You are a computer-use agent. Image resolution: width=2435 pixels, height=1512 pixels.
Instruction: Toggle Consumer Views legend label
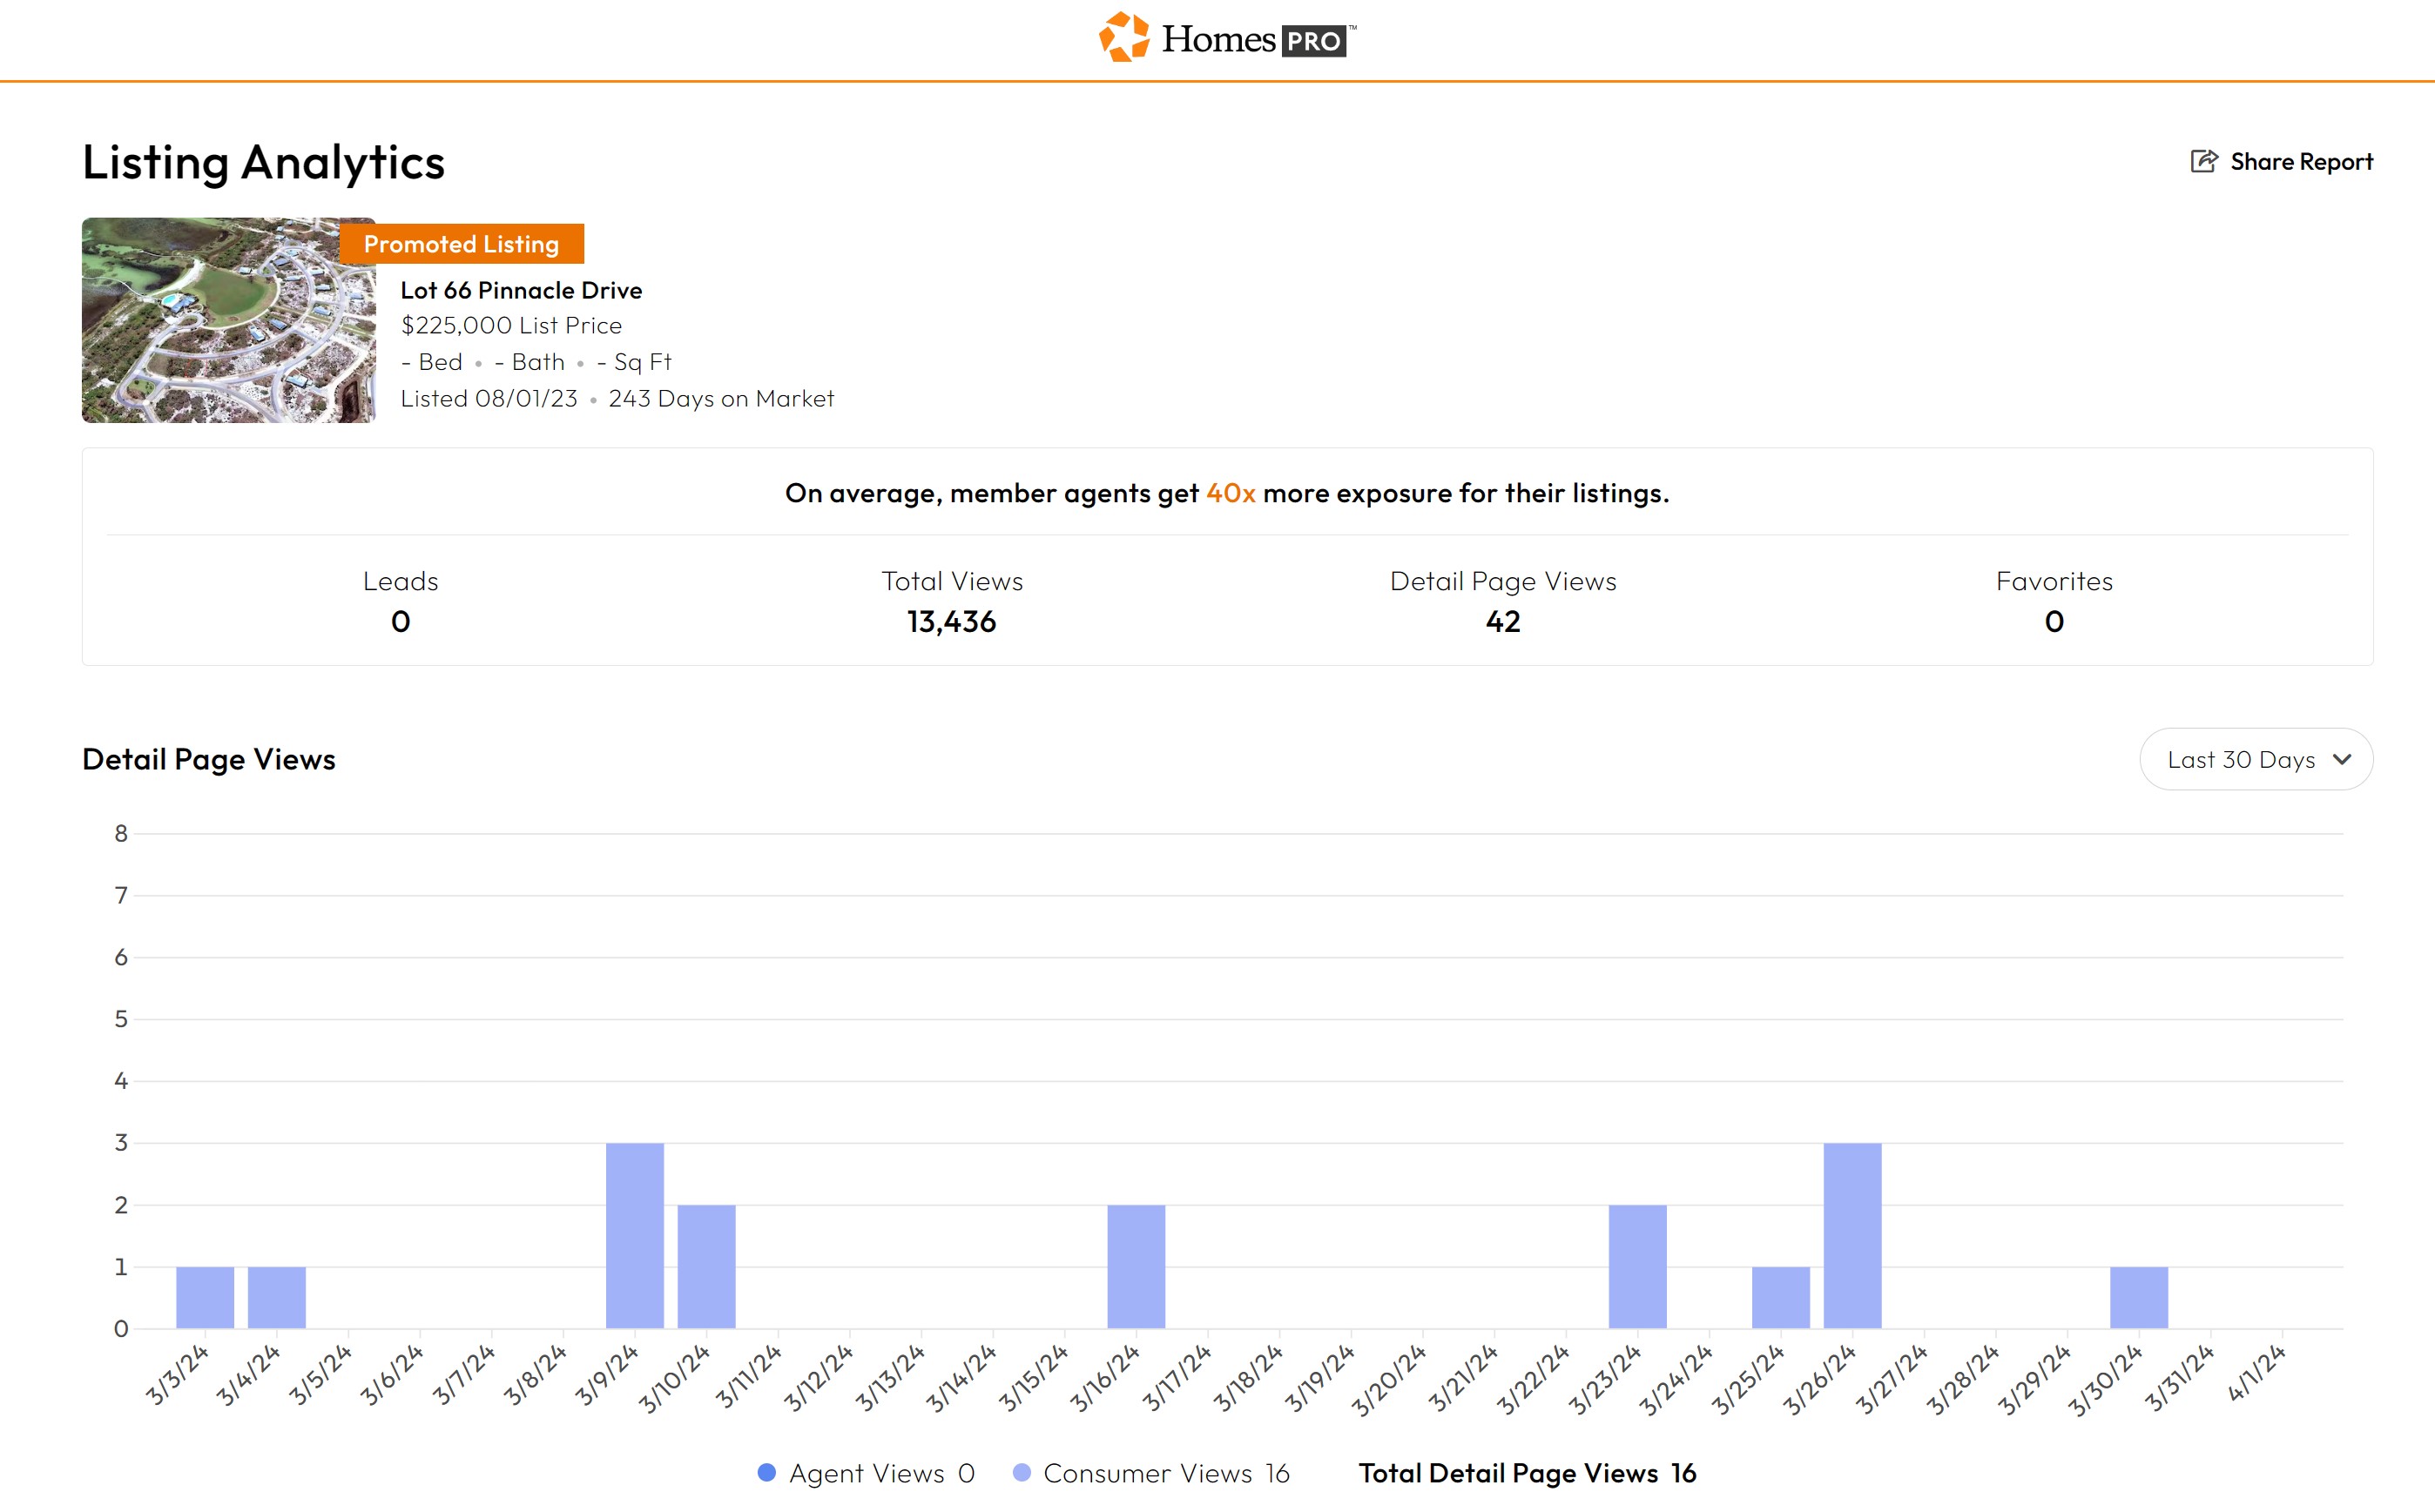(x=1148, y=1473)
